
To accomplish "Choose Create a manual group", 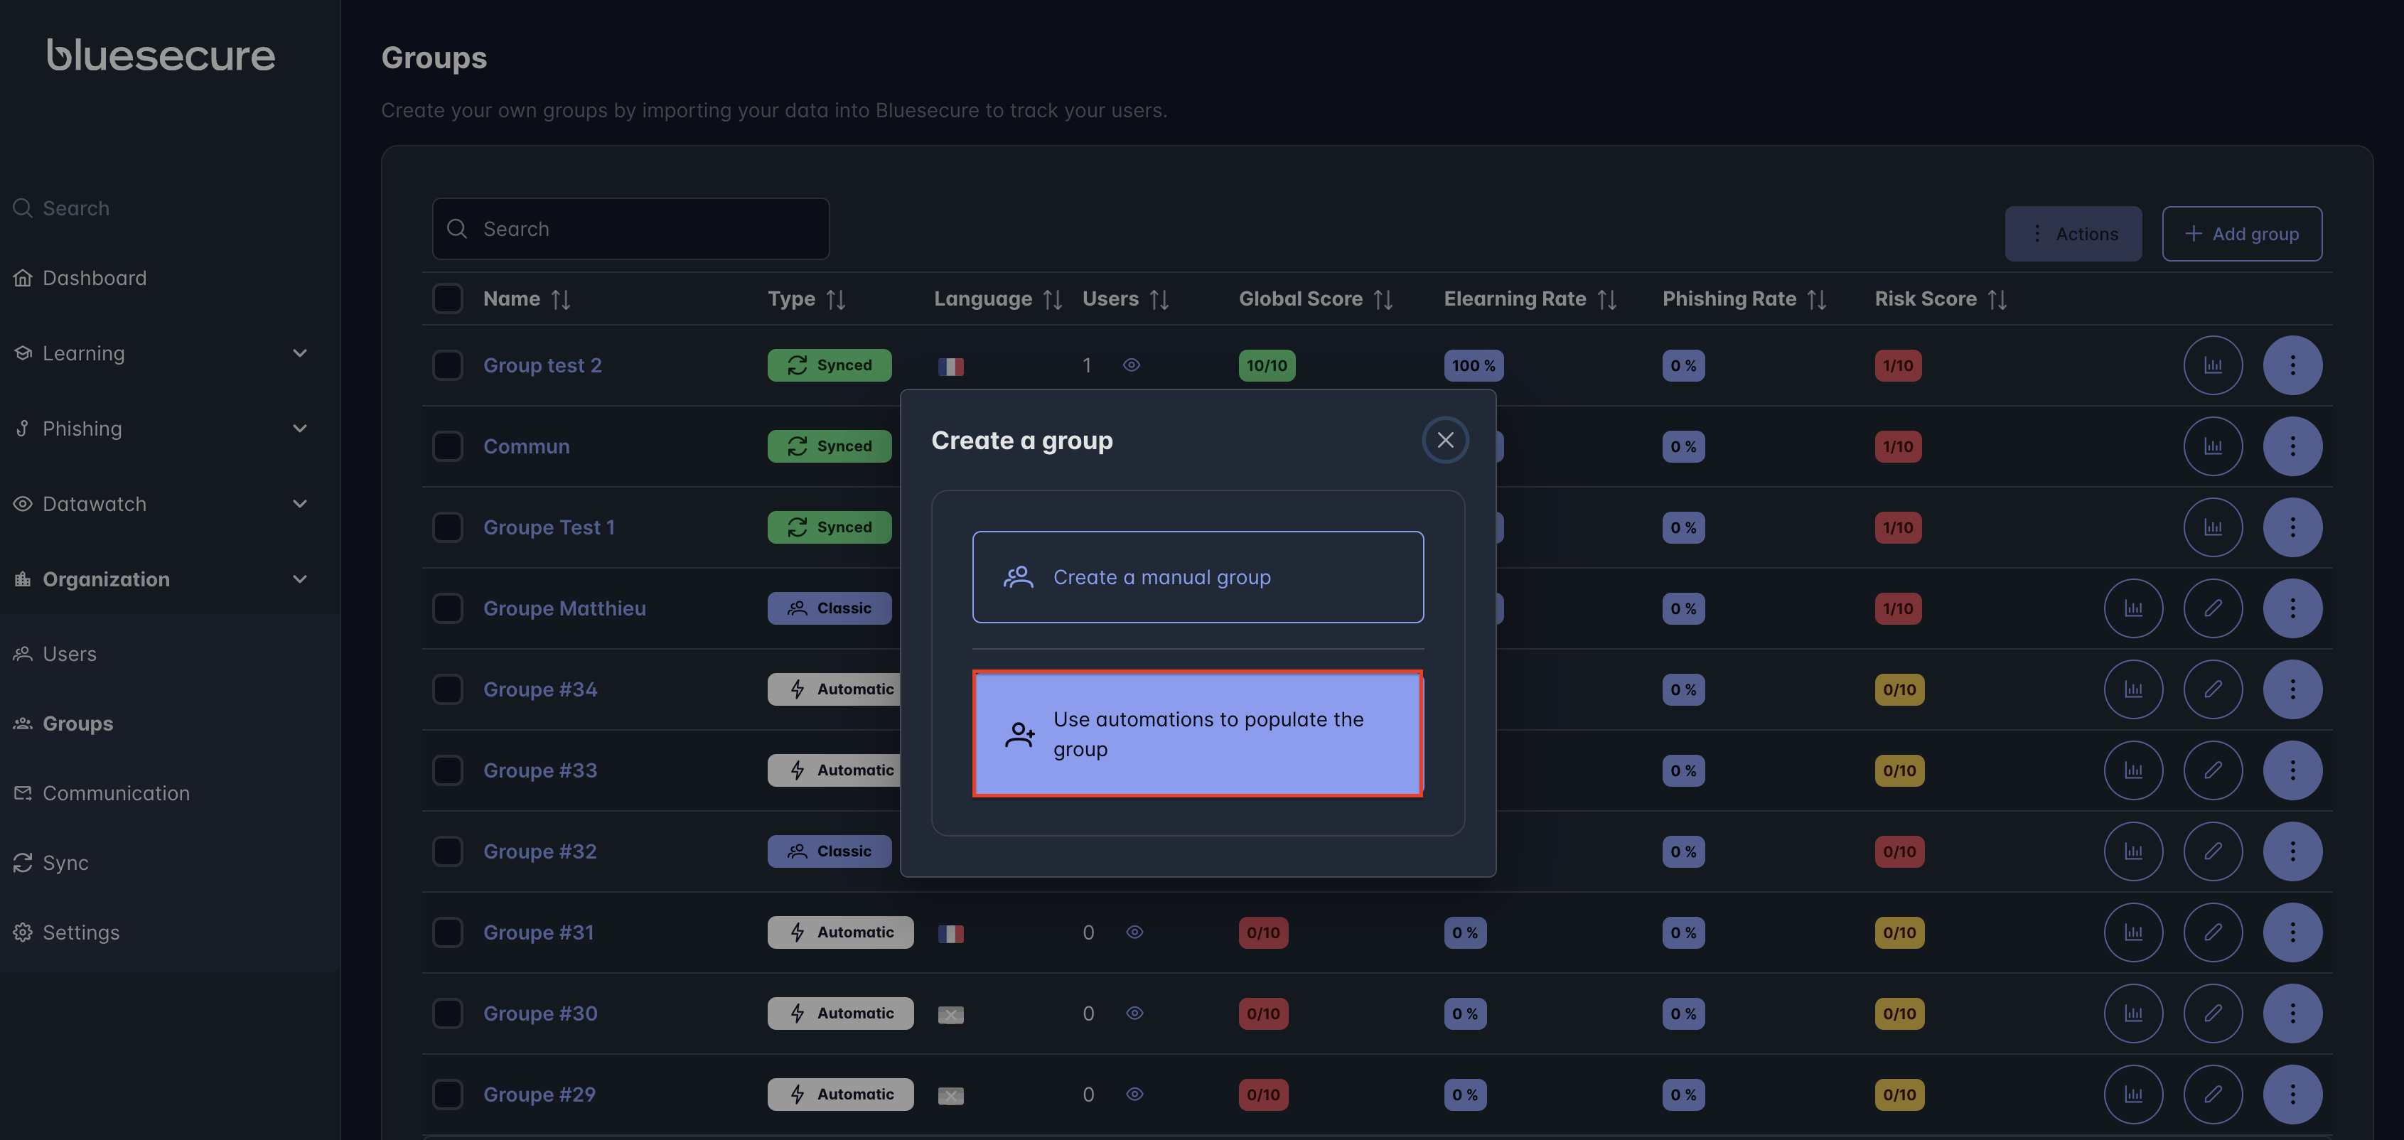I will point(1197,578).
